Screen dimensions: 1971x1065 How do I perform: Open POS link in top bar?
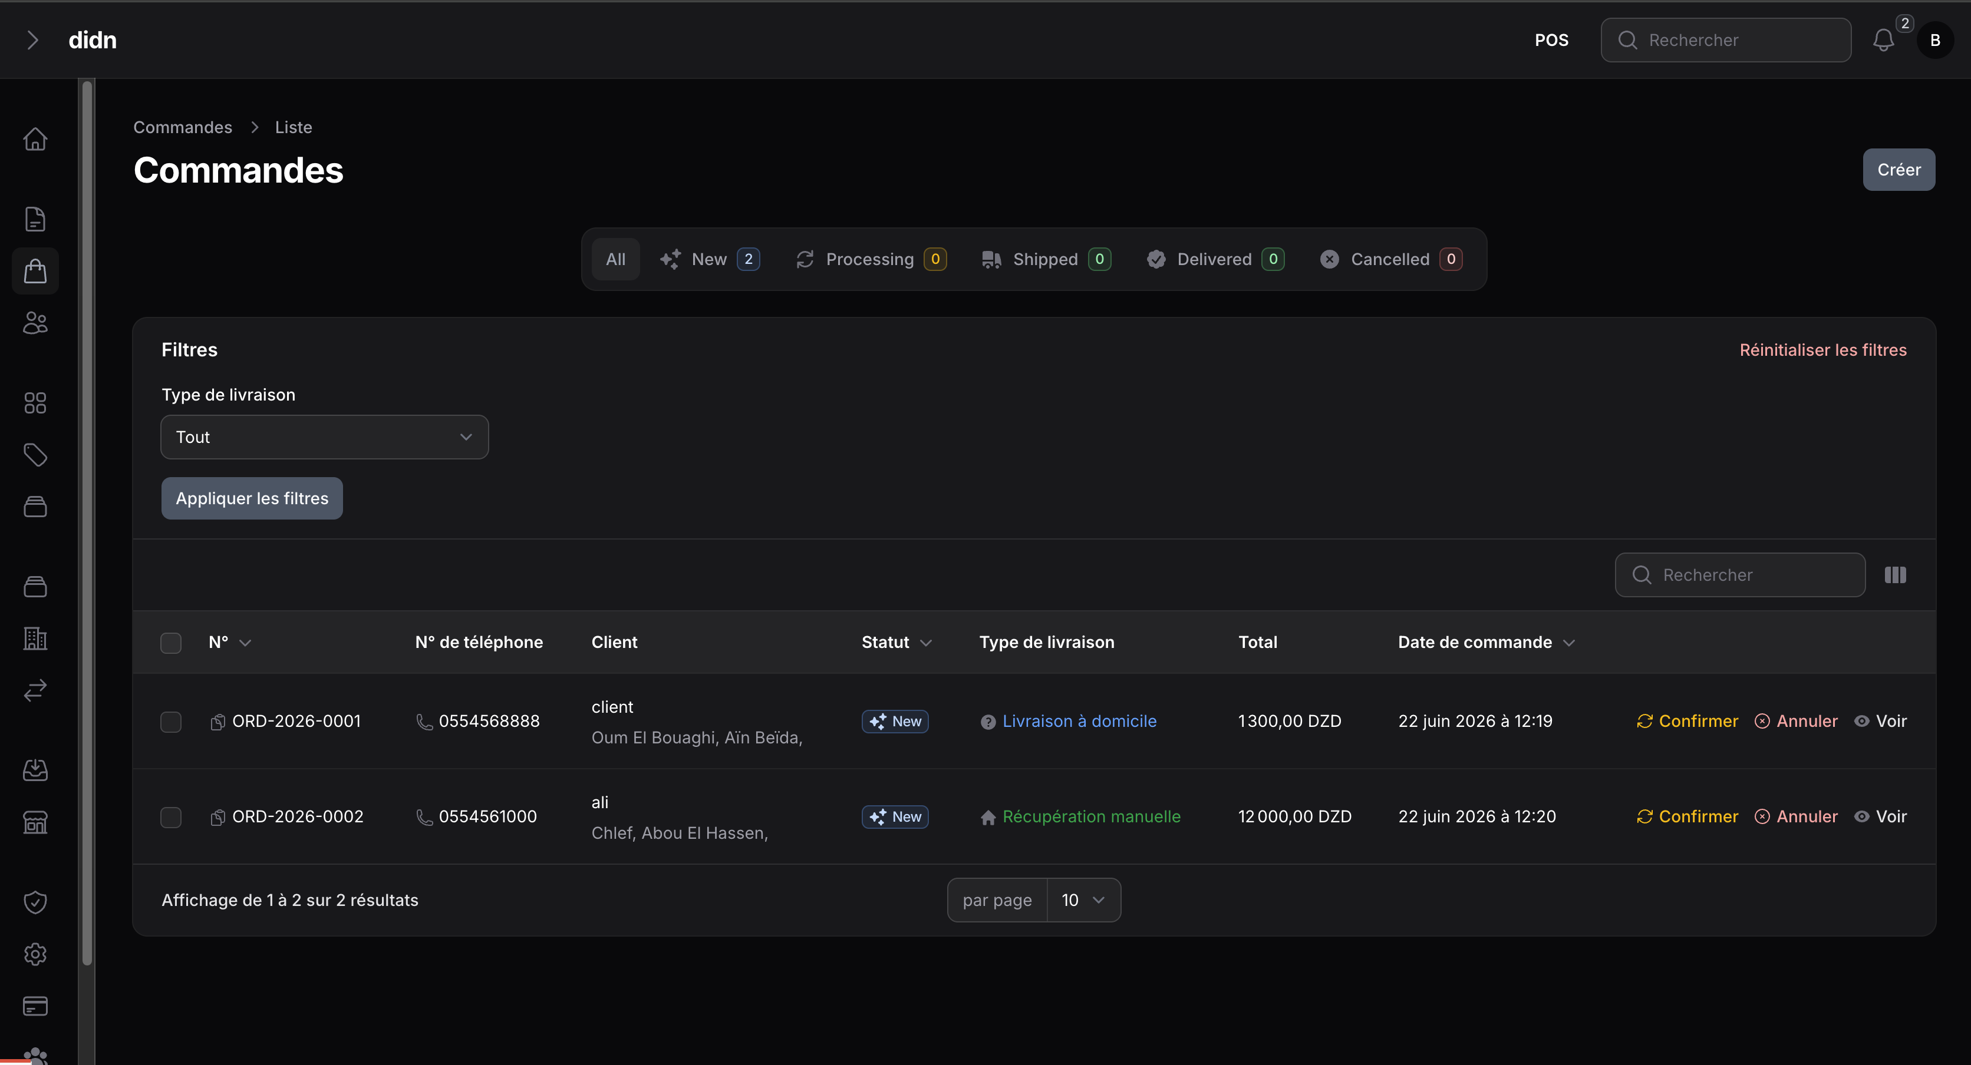click(x=1551, y=39)
